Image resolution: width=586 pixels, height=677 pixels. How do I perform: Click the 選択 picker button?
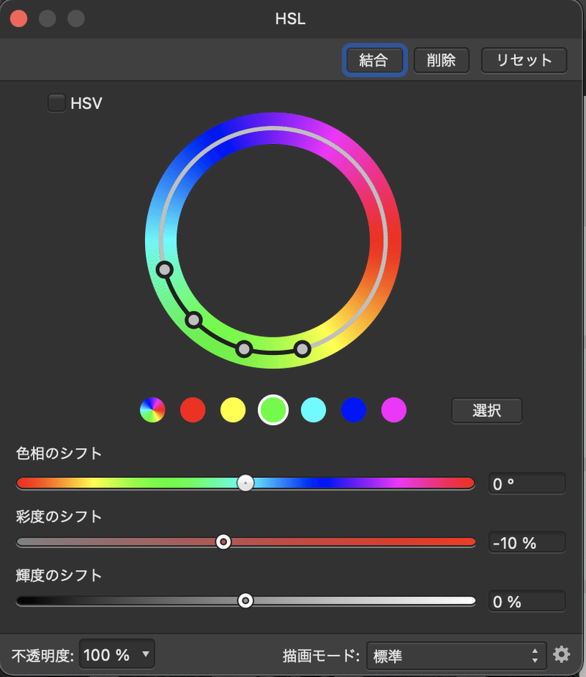point(486,411)
